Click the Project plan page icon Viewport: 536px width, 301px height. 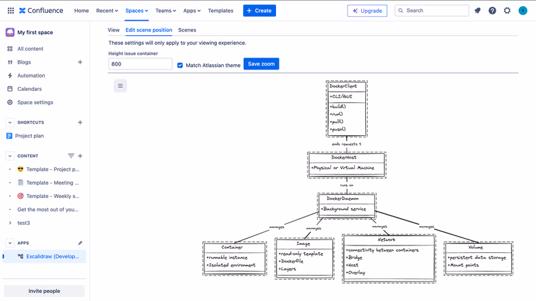(9, 136)
